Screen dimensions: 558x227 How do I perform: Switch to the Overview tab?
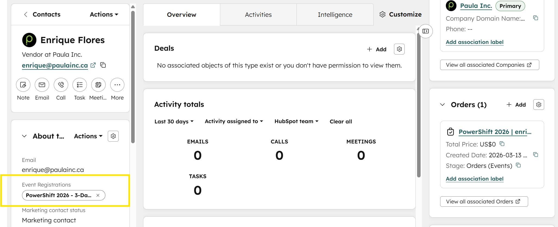tap(182, 15)
